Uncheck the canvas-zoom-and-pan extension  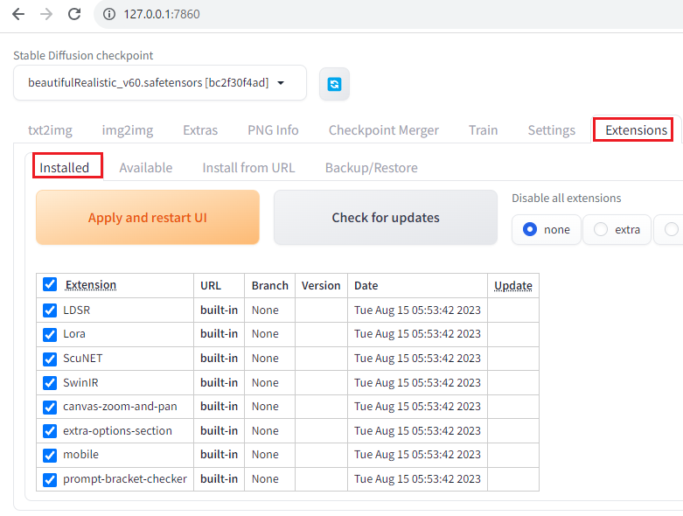tap(50, 407)
